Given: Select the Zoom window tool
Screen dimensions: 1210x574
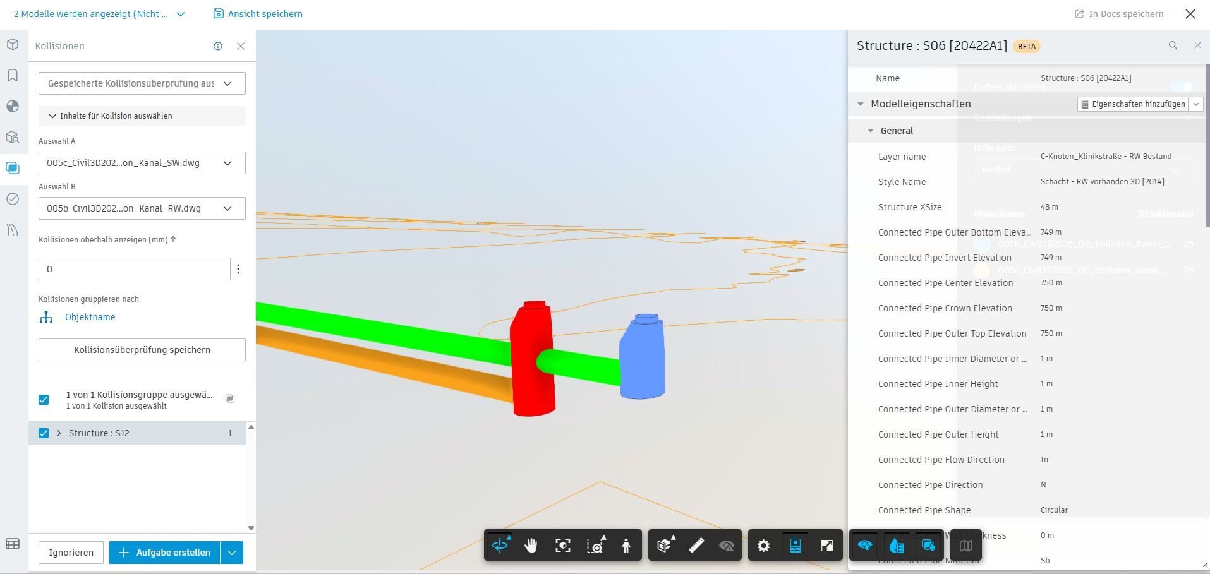Looking at the screenshot, I should tap(595, 546).
